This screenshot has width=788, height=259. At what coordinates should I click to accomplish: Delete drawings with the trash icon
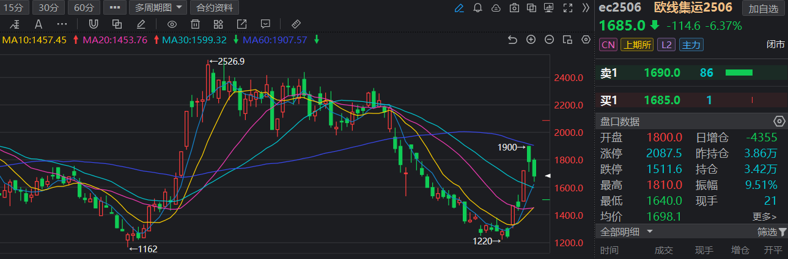195,24
